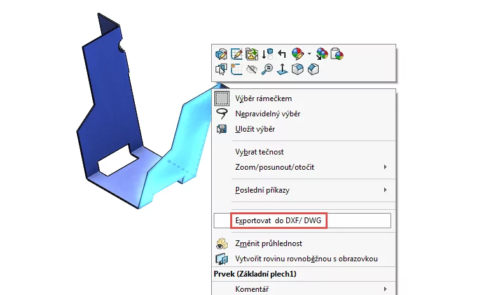The width and height of the screenshot is (477, 295).
Task: Click the eye icon beside Změnit průhlednost
Action: point(222,244)
